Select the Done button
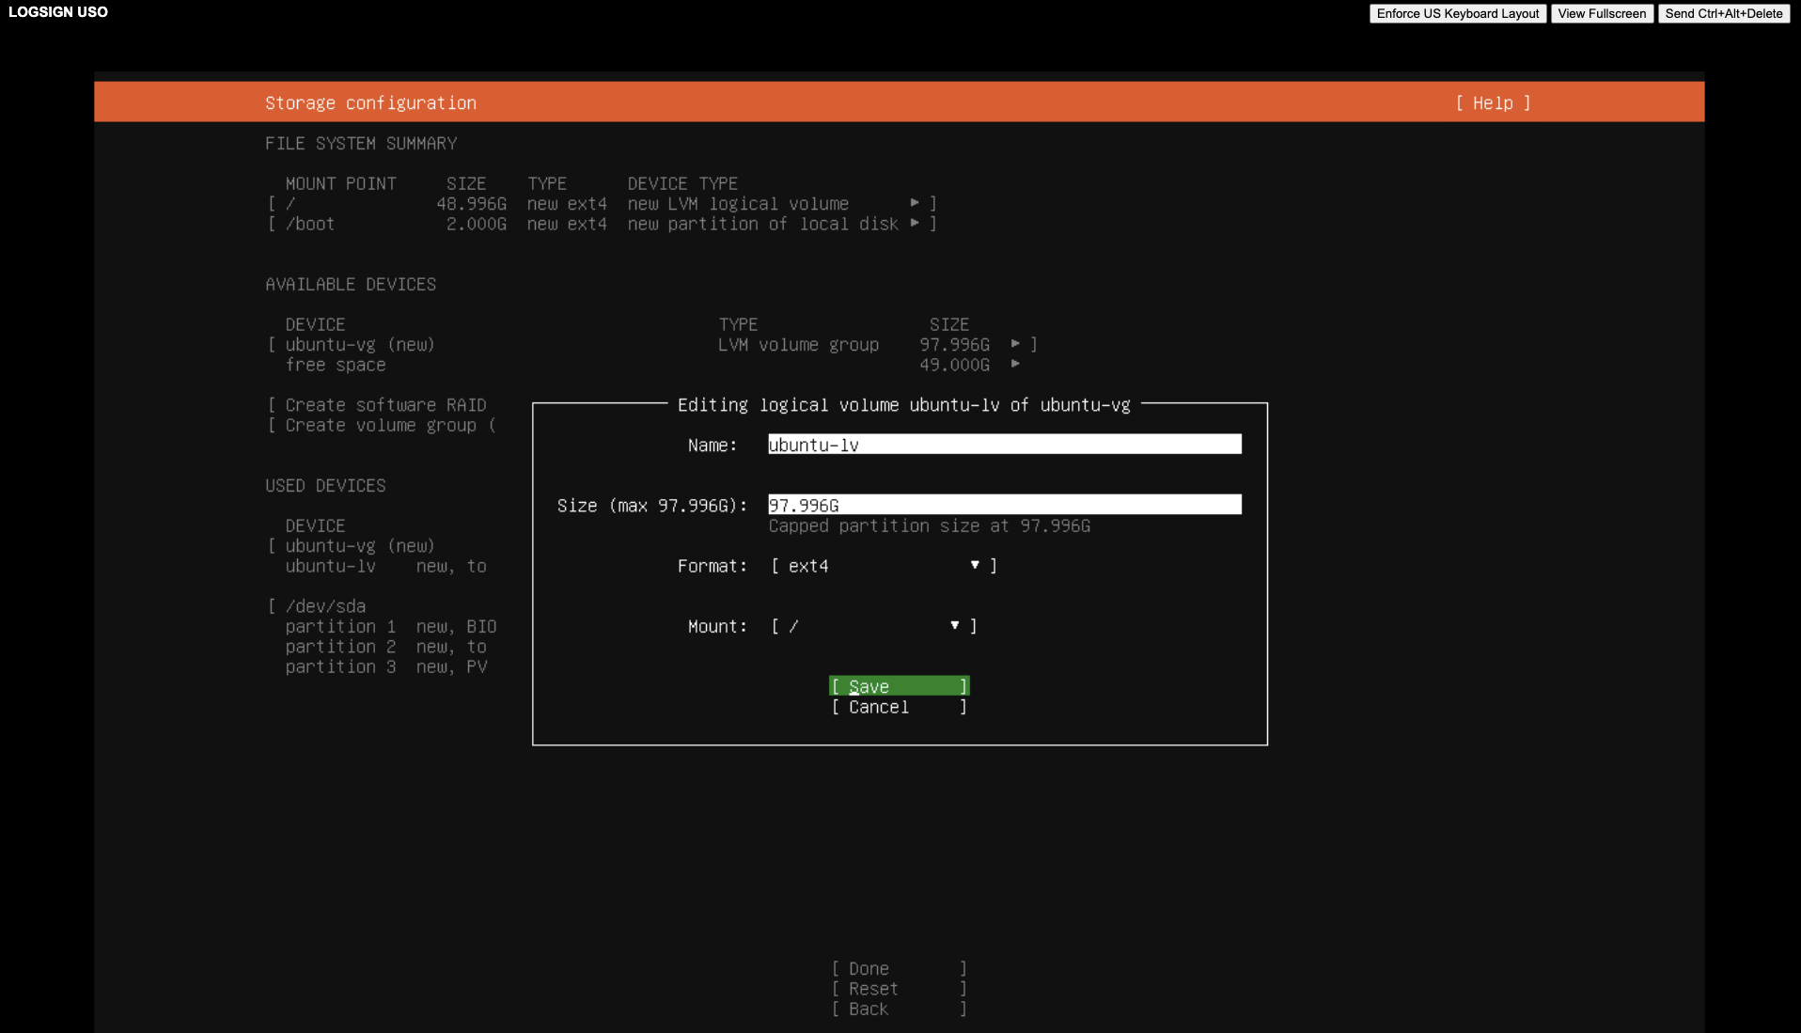This screenshot has height=1033, width=1801. pos(899,968)
